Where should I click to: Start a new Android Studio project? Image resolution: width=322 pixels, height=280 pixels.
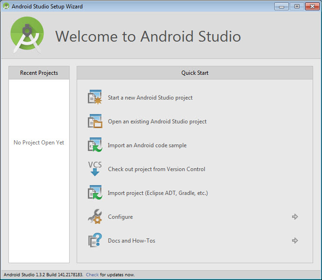150,98
